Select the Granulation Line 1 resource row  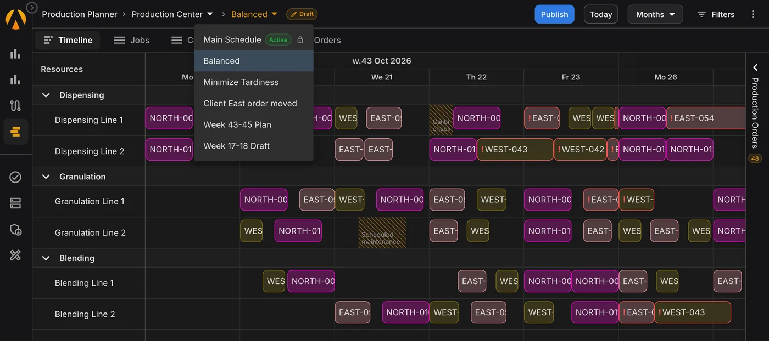point(89,201)
